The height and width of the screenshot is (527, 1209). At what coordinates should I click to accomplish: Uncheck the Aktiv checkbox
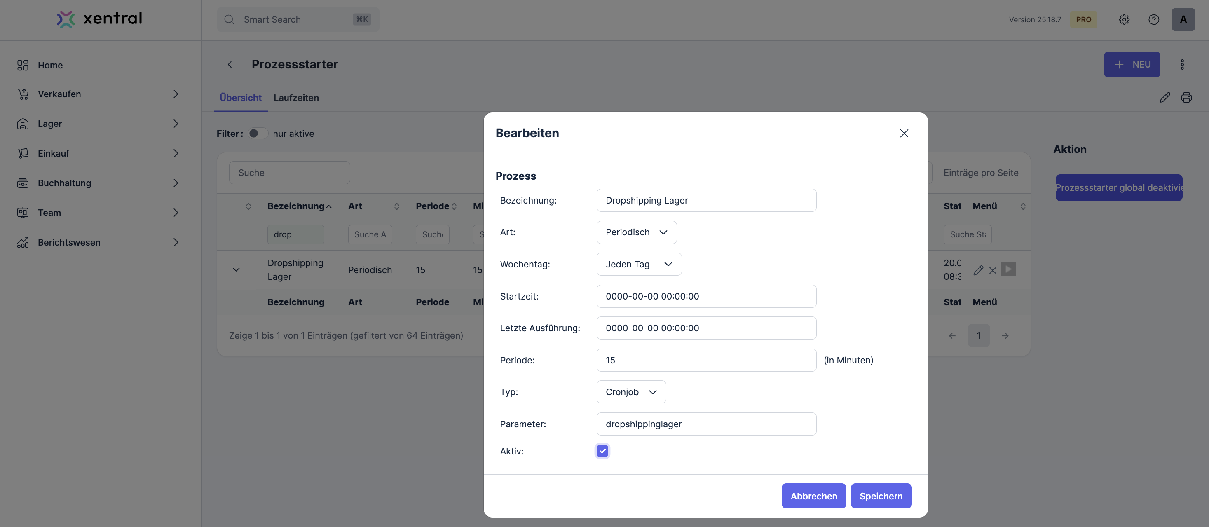click(602, 451)
